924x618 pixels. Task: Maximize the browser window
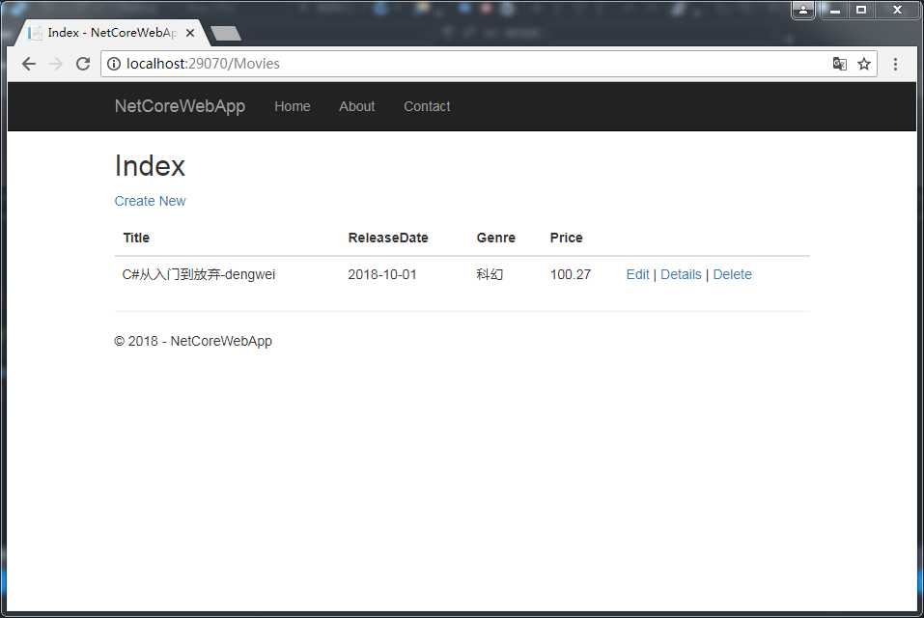(x=861, y=10)
